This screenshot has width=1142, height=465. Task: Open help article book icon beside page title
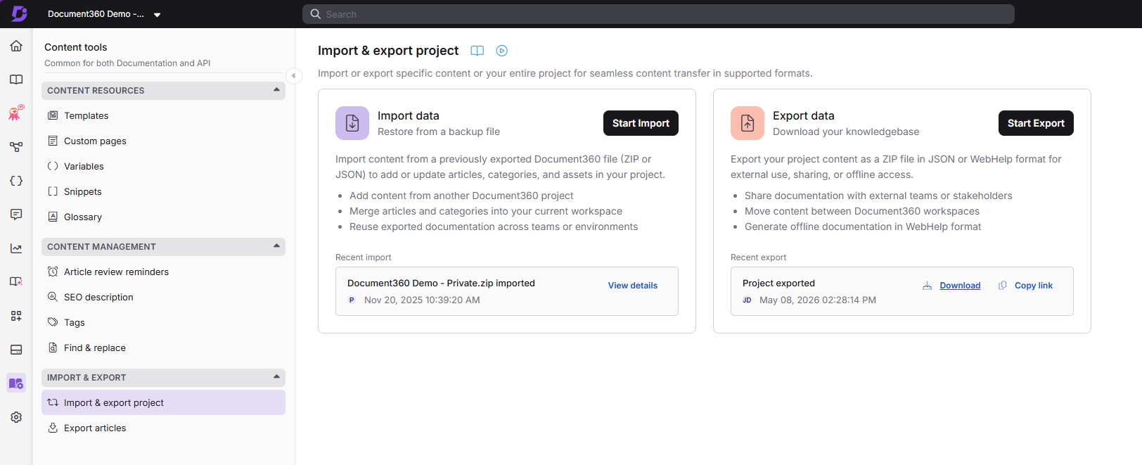click(477, 51)
